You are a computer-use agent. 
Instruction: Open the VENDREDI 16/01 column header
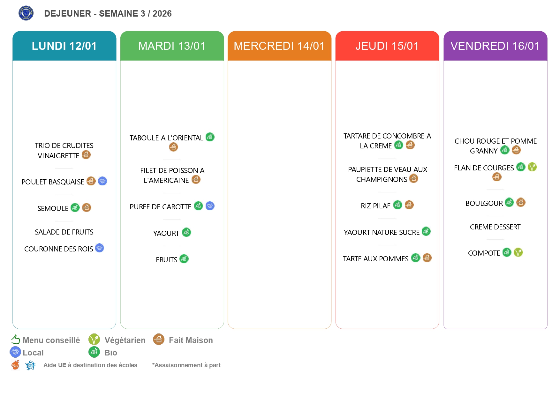(x=495, y=46)
